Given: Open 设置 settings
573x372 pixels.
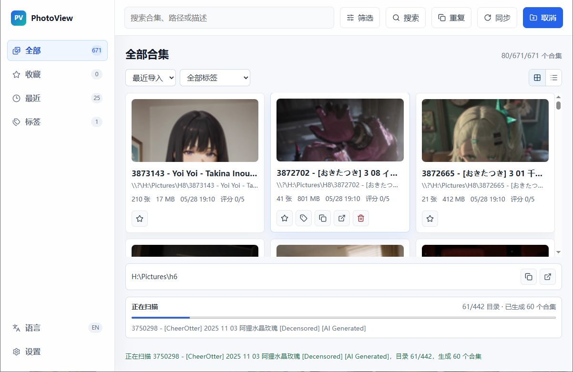Looking at the screenshot, I should [57, 352].
